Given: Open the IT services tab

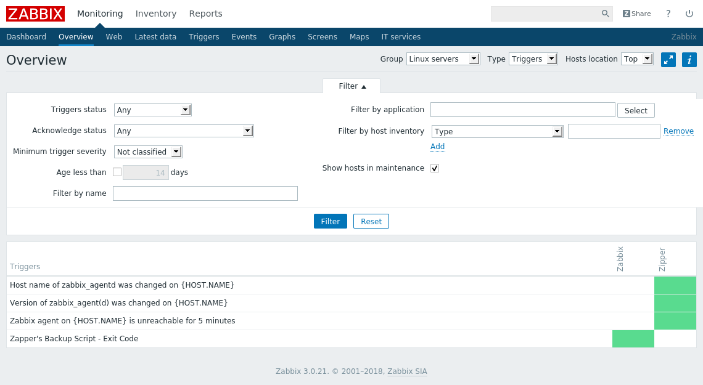Looking at the screenshot, I should pos(401,37).
